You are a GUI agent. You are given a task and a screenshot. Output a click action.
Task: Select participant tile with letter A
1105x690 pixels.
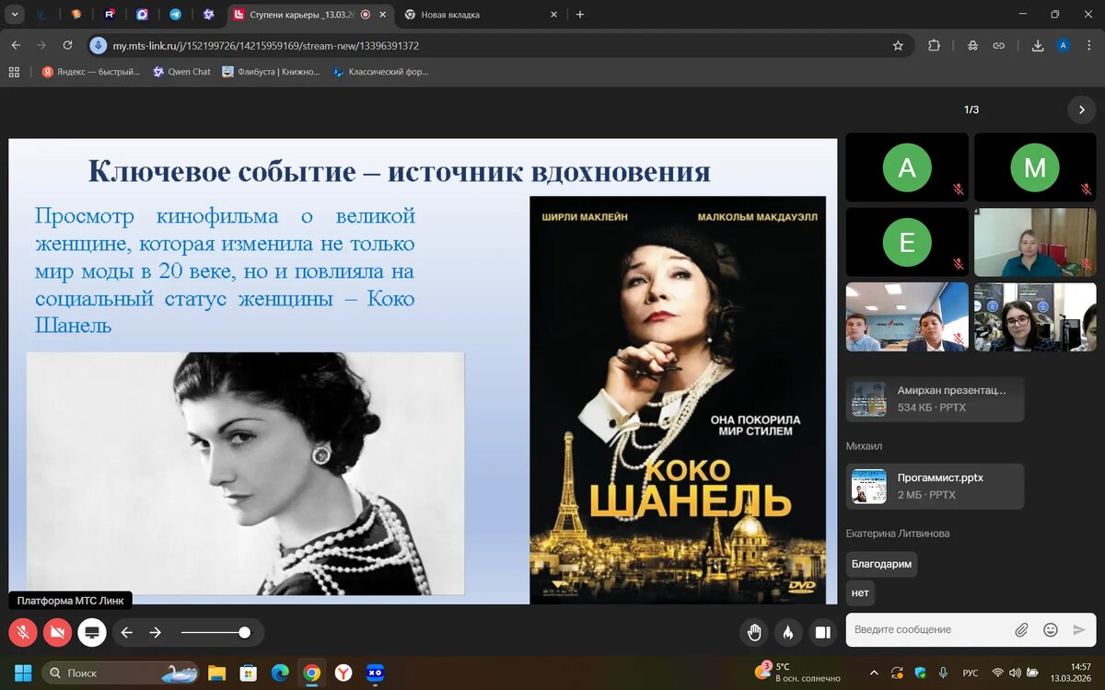pyautogui.click(x=907, y=167)
